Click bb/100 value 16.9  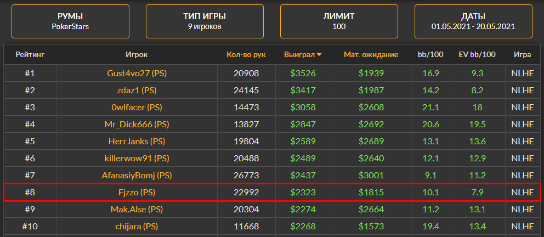pos(431,73)
